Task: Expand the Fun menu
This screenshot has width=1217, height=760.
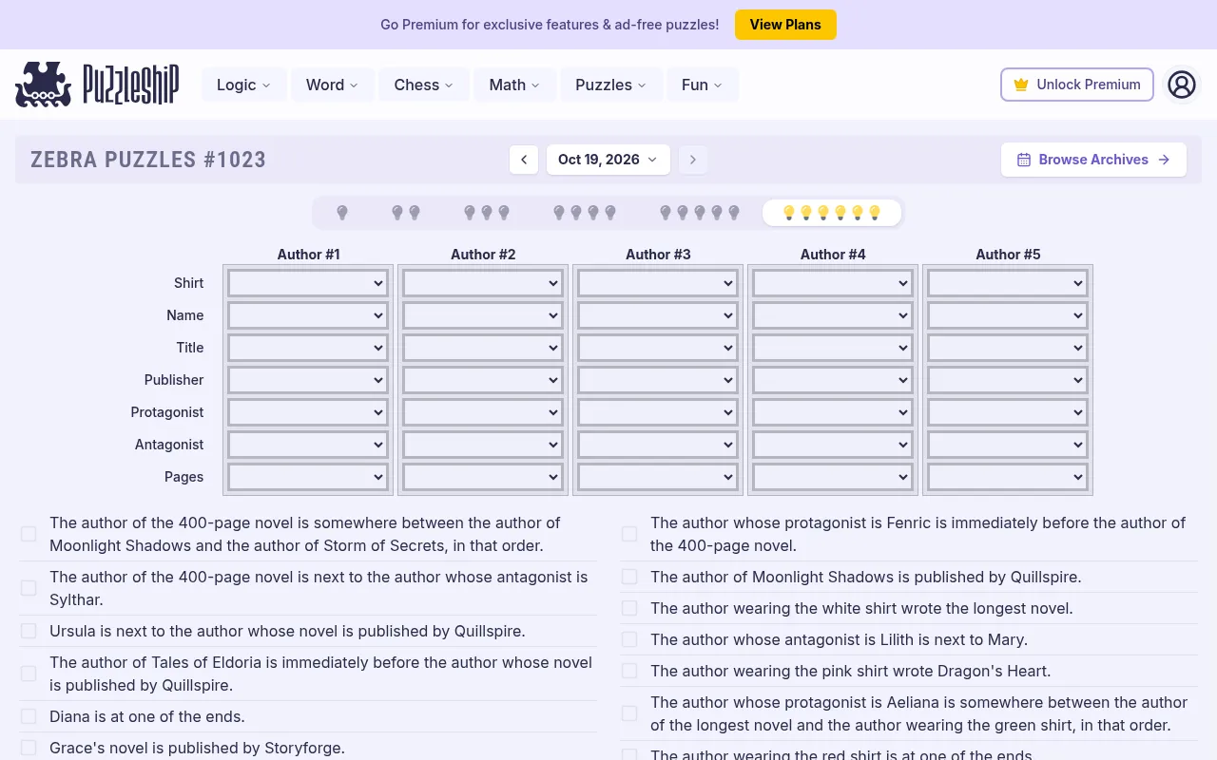Action: (x=703, y=85)
